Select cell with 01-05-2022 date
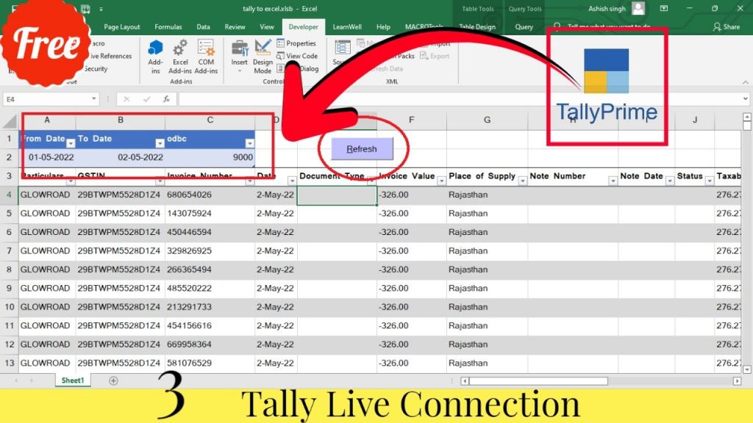Image resolution: width=753 pixels, height=423 pixels. pos(47,157)
